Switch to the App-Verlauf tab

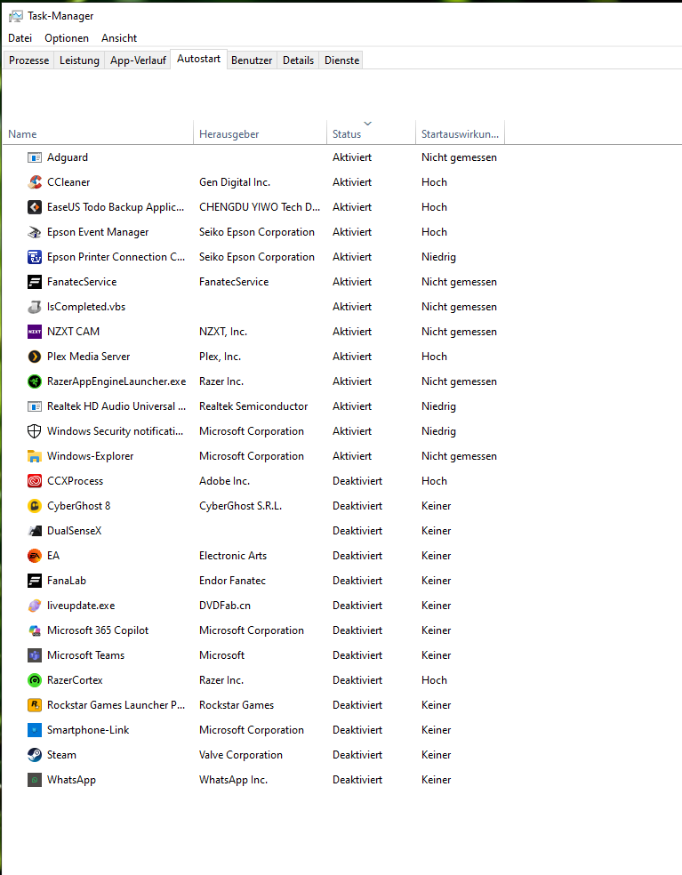click(x=138, y=60)
